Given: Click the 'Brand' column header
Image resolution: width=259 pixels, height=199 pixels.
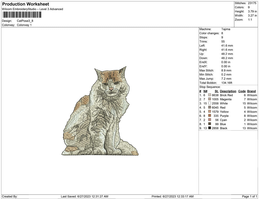Looking at the screenshot, I should pyautogui.click(x=251, y=91).
